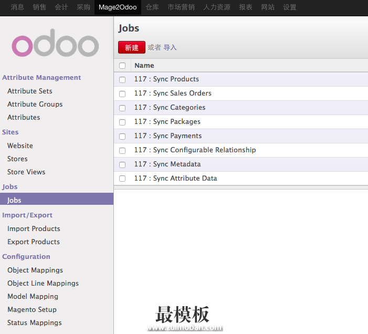Check the Sync Attribute Data row checkbox
This screenshot has width=368, height=334.
pos(122,179)
